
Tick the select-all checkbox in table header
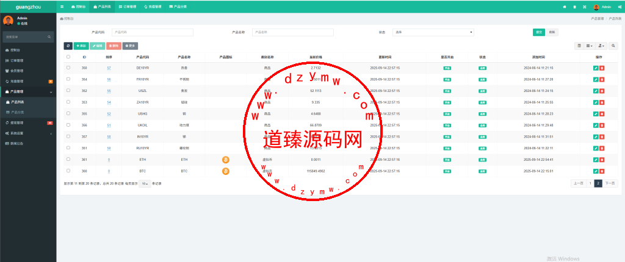(68, 57)
